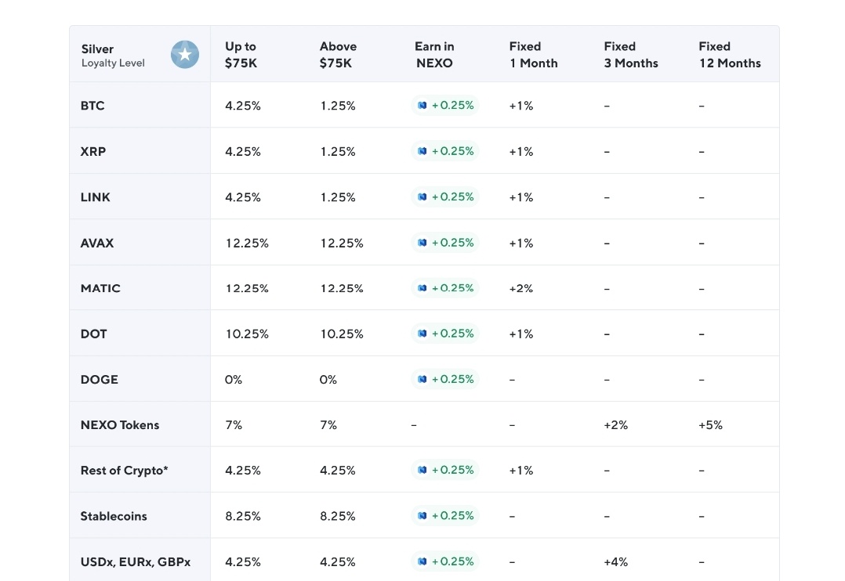
Task: Select the MATIC row label
Action: (x=101, y=288)
